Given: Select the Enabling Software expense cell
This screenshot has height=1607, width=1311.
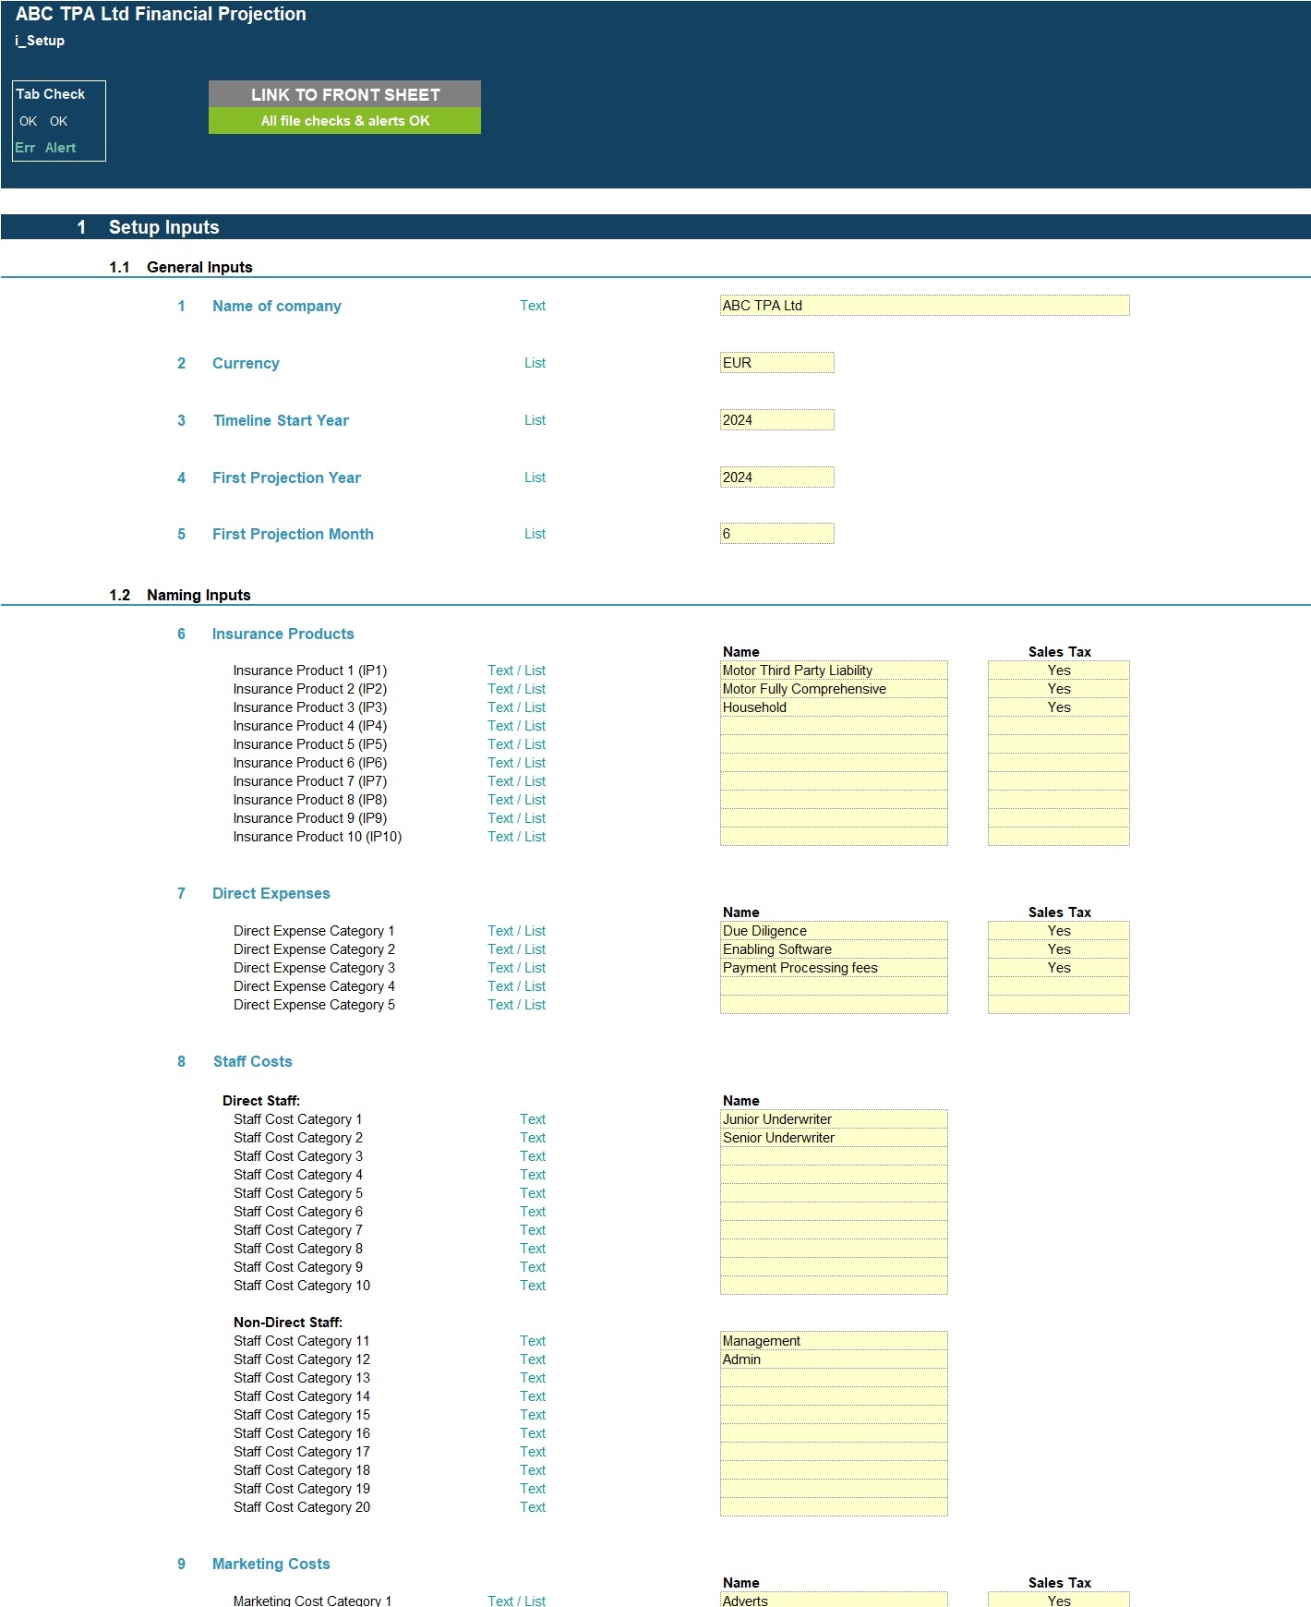Looking at the screenshot, I should point(834,949).
